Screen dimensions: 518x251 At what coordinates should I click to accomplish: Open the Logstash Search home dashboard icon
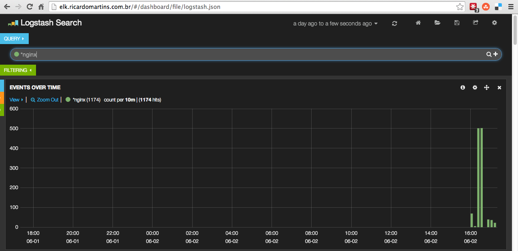tap(418, 23)
